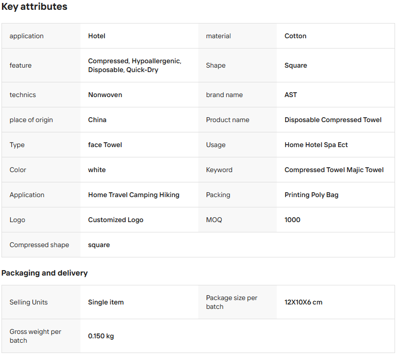This screenshot has width=397, height=355.
Task: Select the Nonwoven technics value
Action: pos(105,95)
